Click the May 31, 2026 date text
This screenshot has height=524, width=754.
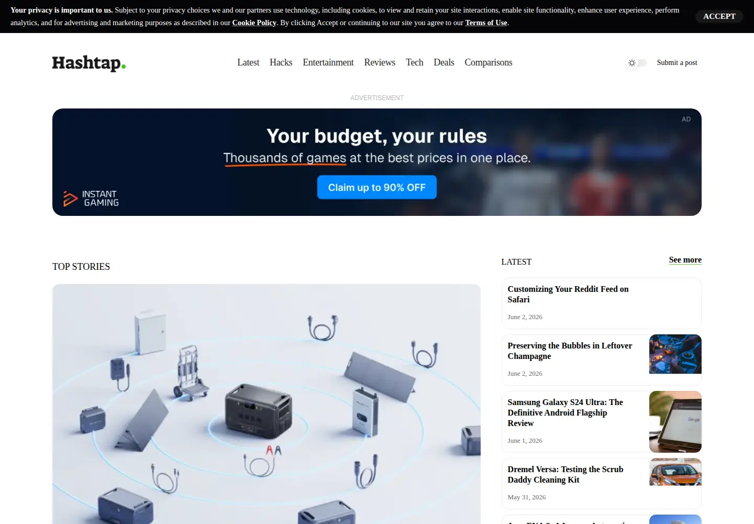coord(526,497)
